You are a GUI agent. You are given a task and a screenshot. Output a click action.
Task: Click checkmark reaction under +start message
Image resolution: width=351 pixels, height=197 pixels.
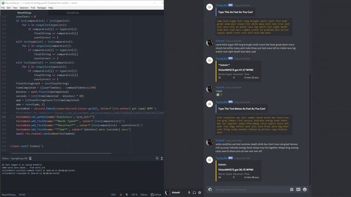point(219,95)
